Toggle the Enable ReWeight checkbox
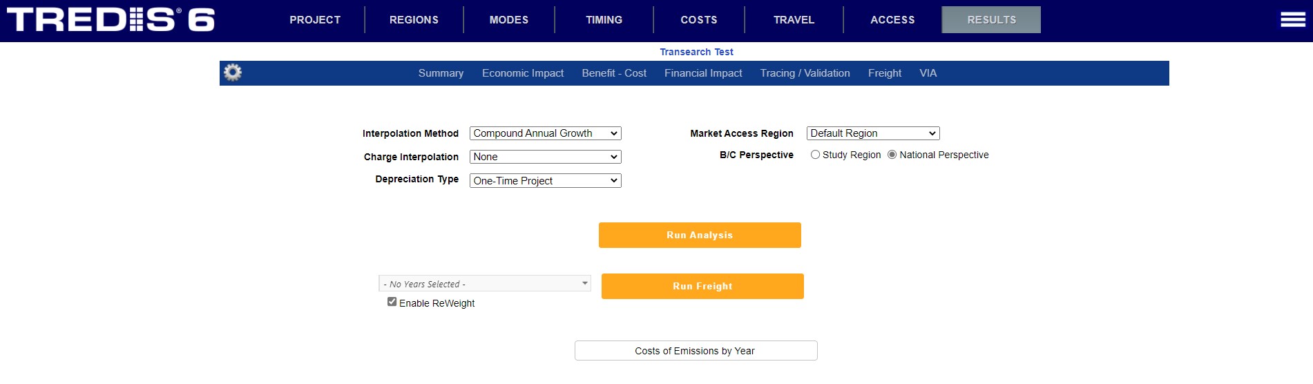Viewport: 1313px width, 384px height. point(392,302)
